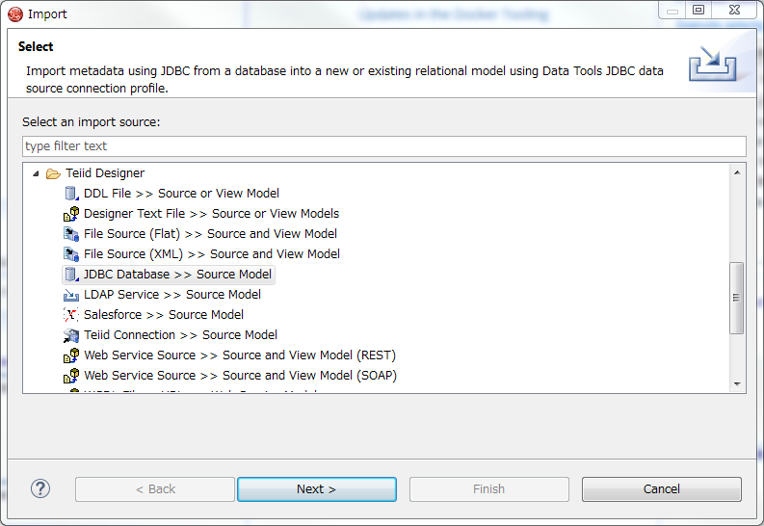
Task: Maximize the Import dialog window
Action: click(x=698, y=10)
